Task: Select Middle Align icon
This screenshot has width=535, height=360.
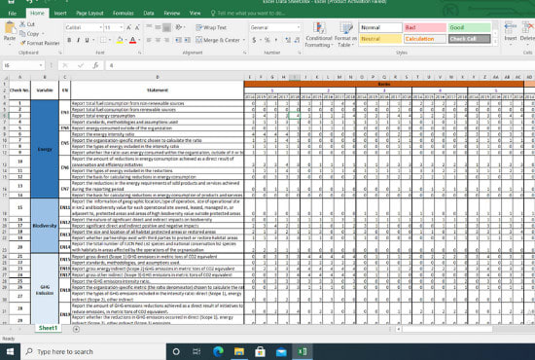Action: tap(158, 27)
